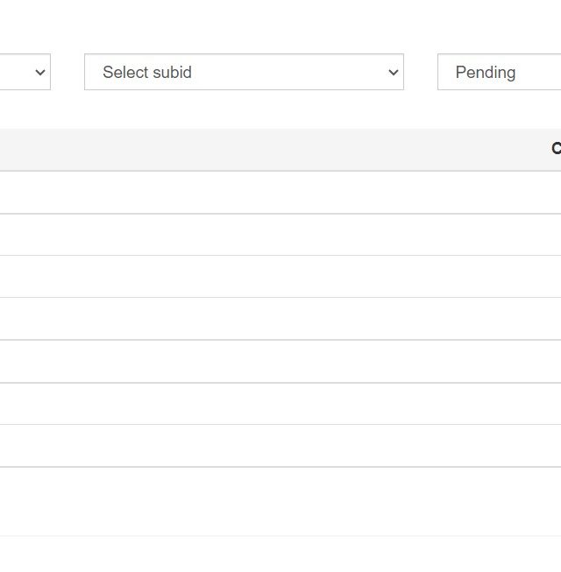561x572 pixels.
Task: Select the seventh empty table row
Action: coord(280,445)
